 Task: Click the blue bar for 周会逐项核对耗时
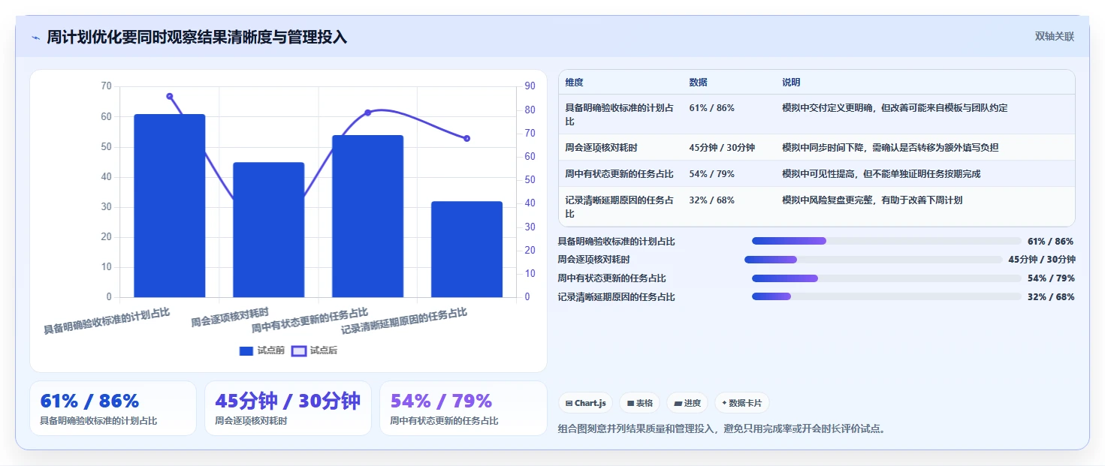269,230
